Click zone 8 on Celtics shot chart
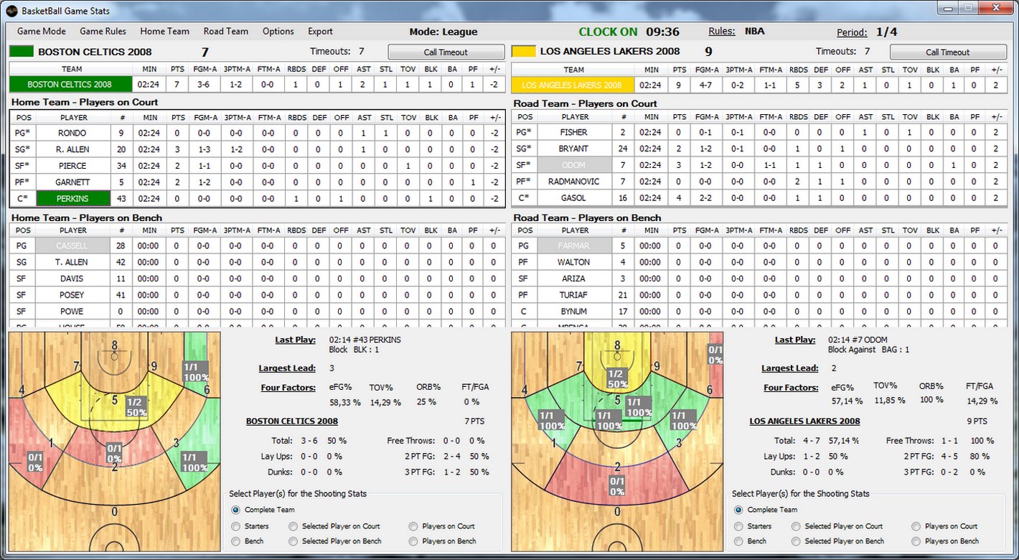Screen dimensions: 1019x560 [x=114, y=346]
